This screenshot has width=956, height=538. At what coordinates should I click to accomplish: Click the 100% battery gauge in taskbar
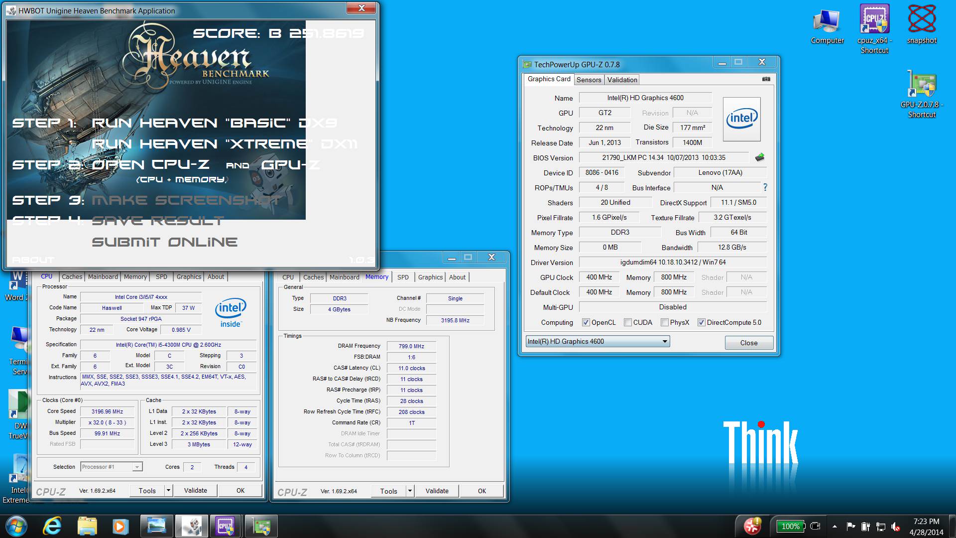pyautogui.click(x=789, y=526)
